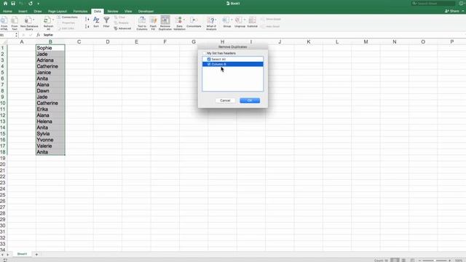Open the Home ribbon tab
The width and height of the screenshot is (466, 262).
[7, 12]
